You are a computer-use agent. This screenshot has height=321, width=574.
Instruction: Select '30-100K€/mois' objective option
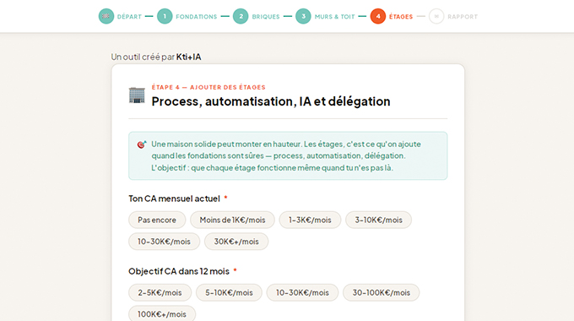tap(381, 292)
